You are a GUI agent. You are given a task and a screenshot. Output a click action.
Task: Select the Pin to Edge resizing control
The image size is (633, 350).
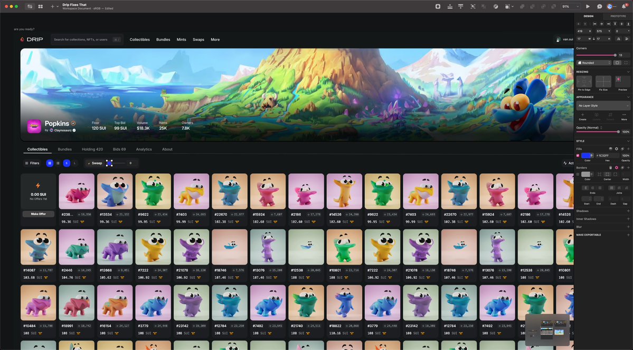[584, 81]
